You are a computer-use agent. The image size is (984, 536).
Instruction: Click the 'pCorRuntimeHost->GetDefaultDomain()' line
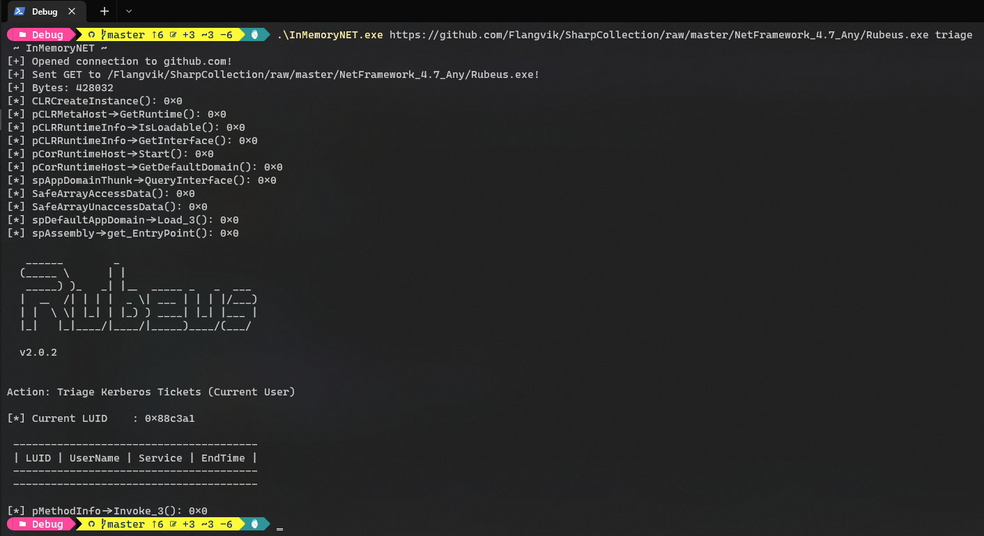tap(145, 167)
